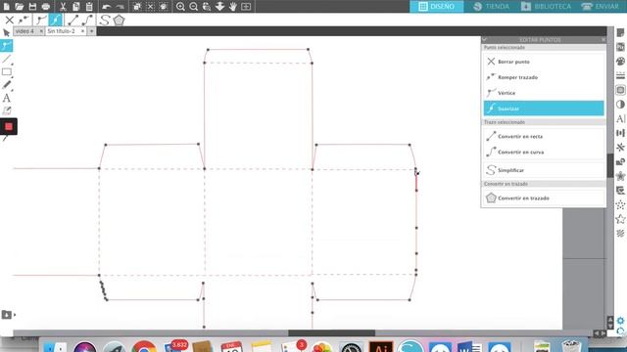Copy selection with the copy icon
This screenshot has width=627, height=352.
coord(76,7)
